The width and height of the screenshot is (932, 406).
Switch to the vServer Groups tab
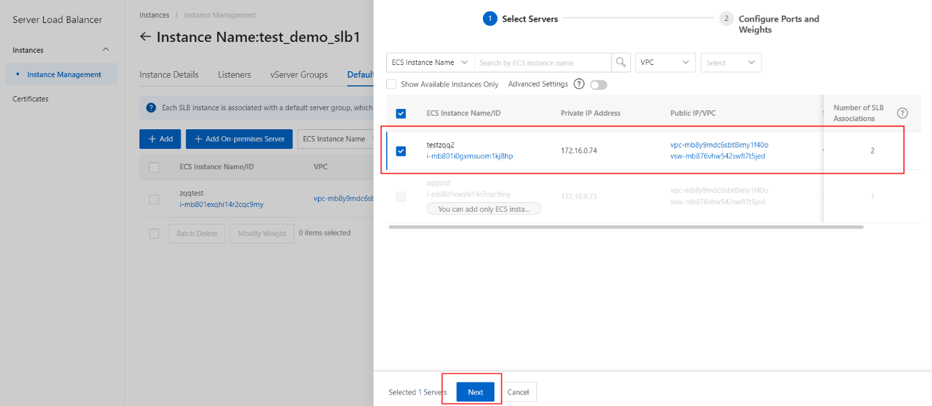pos(299,74)
